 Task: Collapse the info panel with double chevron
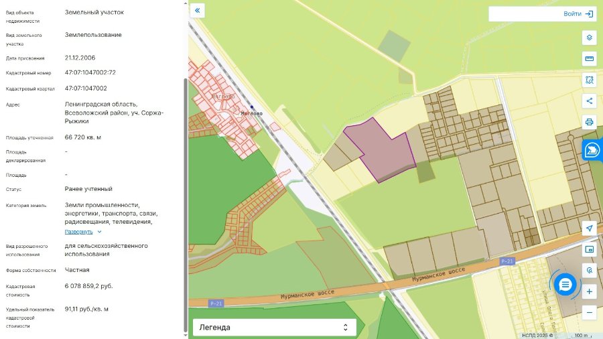click(197, 10)
